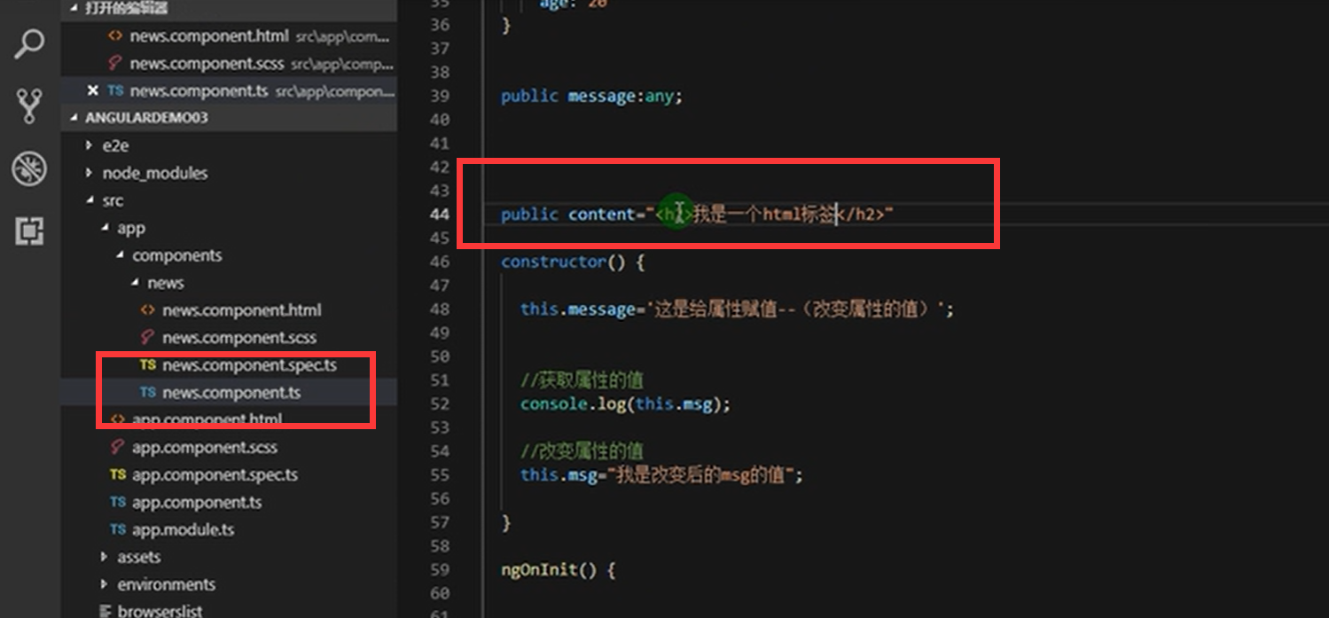Open app.component.html from the tree
Image resolution: width=1329 pixels, height=618 pixels.
(x=207, y=419)
